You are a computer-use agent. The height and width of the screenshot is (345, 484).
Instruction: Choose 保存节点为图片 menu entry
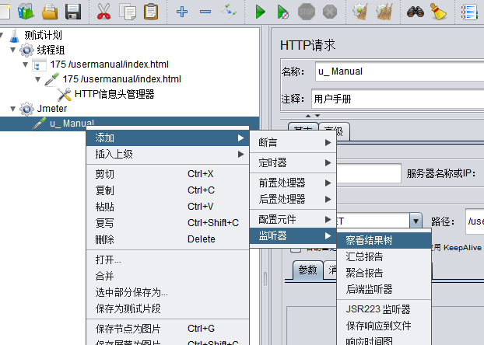tap(167, 329)
